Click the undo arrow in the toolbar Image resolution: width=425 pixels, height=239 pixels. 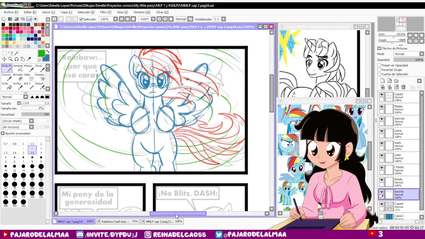coord(54,19)
